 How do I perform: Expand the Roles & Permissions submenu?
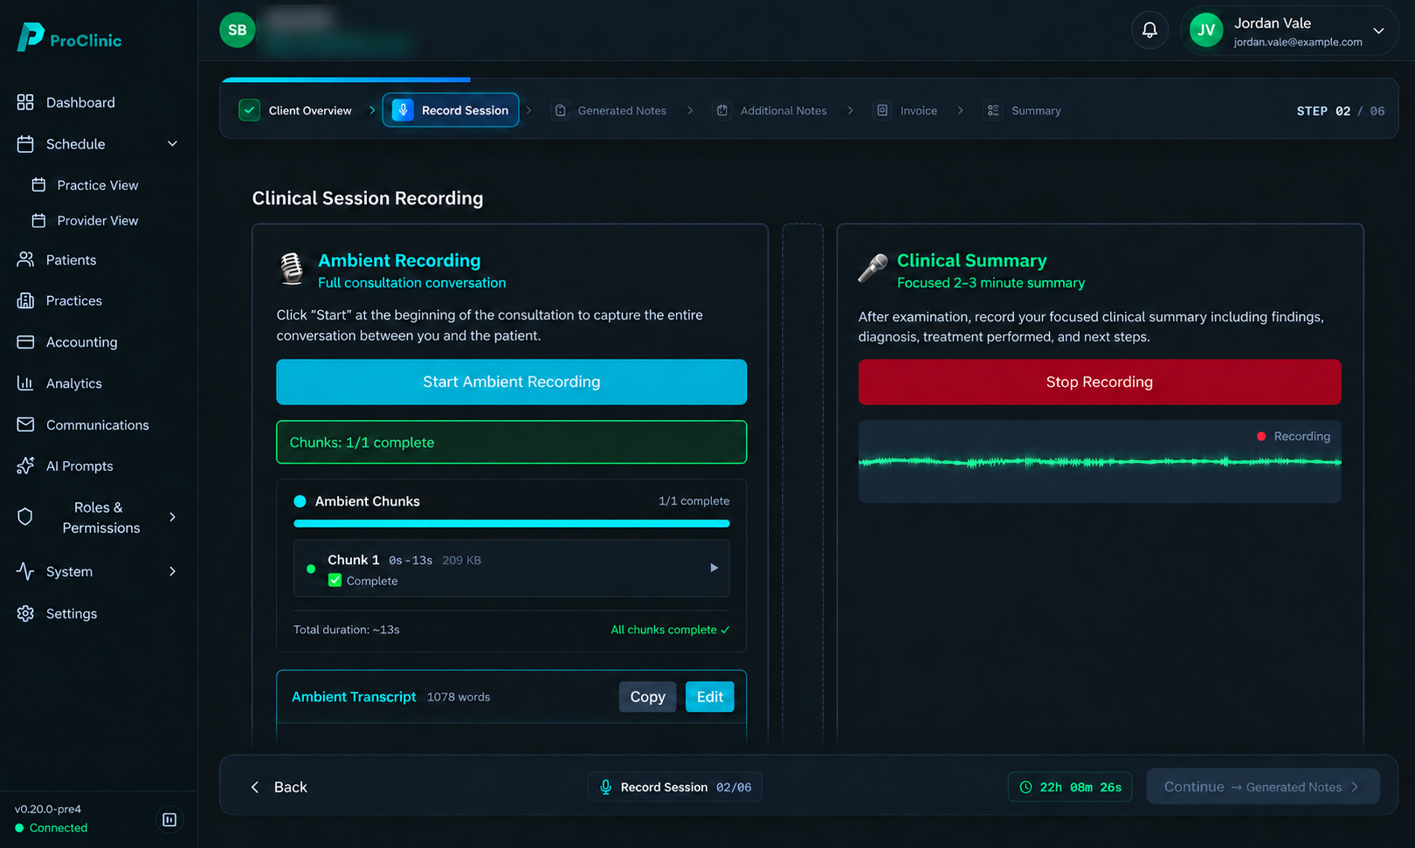click(x=172, y=517)
